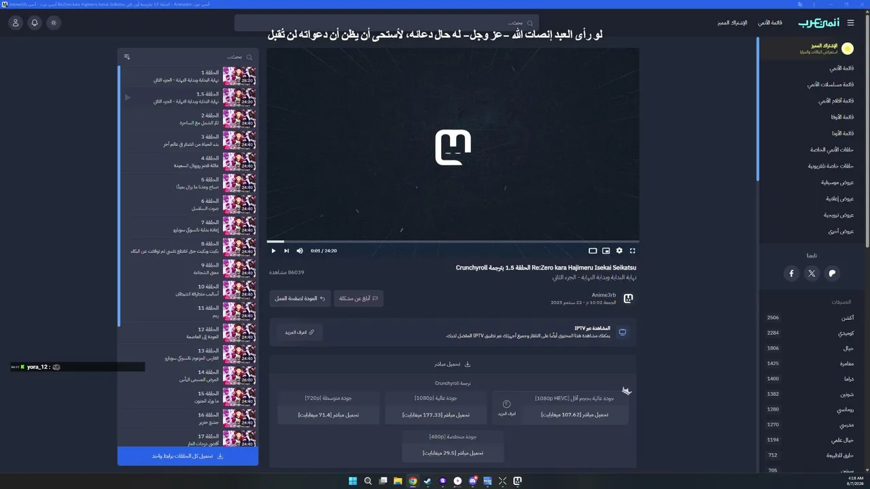
Task: Open the Anime3rb uploader avatar
Action: 628,298
